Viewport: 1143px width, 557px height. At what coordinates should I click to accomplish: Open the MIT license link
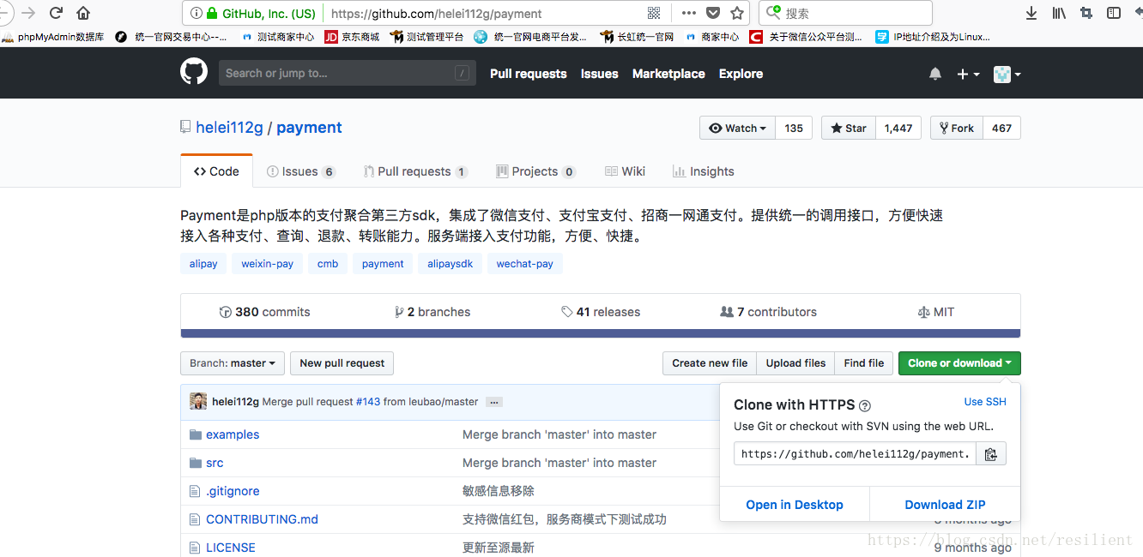tap(936, 312)
